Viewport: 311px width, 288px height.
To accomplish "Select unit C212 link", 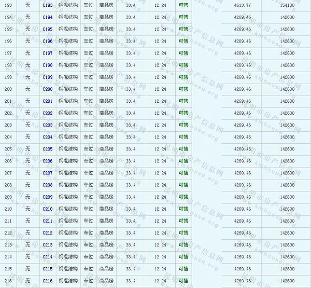I will pos(47,233).
